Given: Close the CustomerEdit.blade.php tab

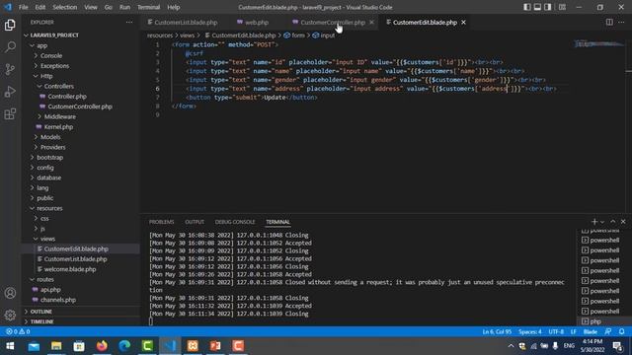Looking at the screenshot, I should [463, 22].
